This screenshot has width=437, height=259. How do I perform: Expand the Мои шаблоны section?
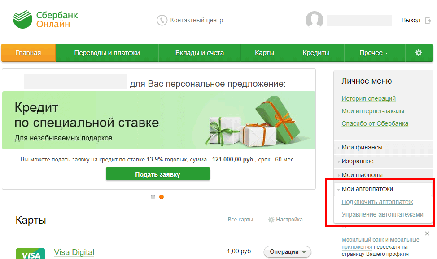coord(383,174)
